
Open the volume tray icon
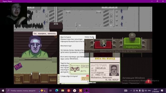pyautogui.click(x=146, y=91)
